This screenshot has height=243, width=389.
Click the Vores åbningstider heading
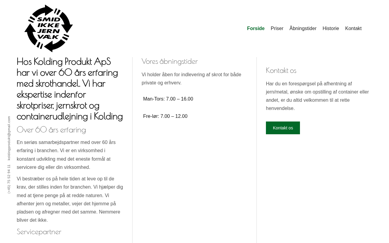pos(170,61)
